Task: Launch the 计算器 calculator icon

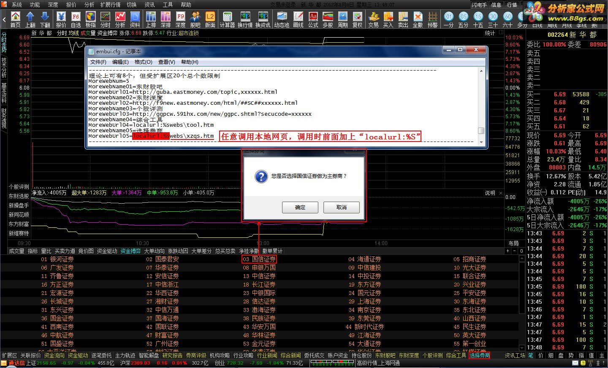Action: coord(227,19)
